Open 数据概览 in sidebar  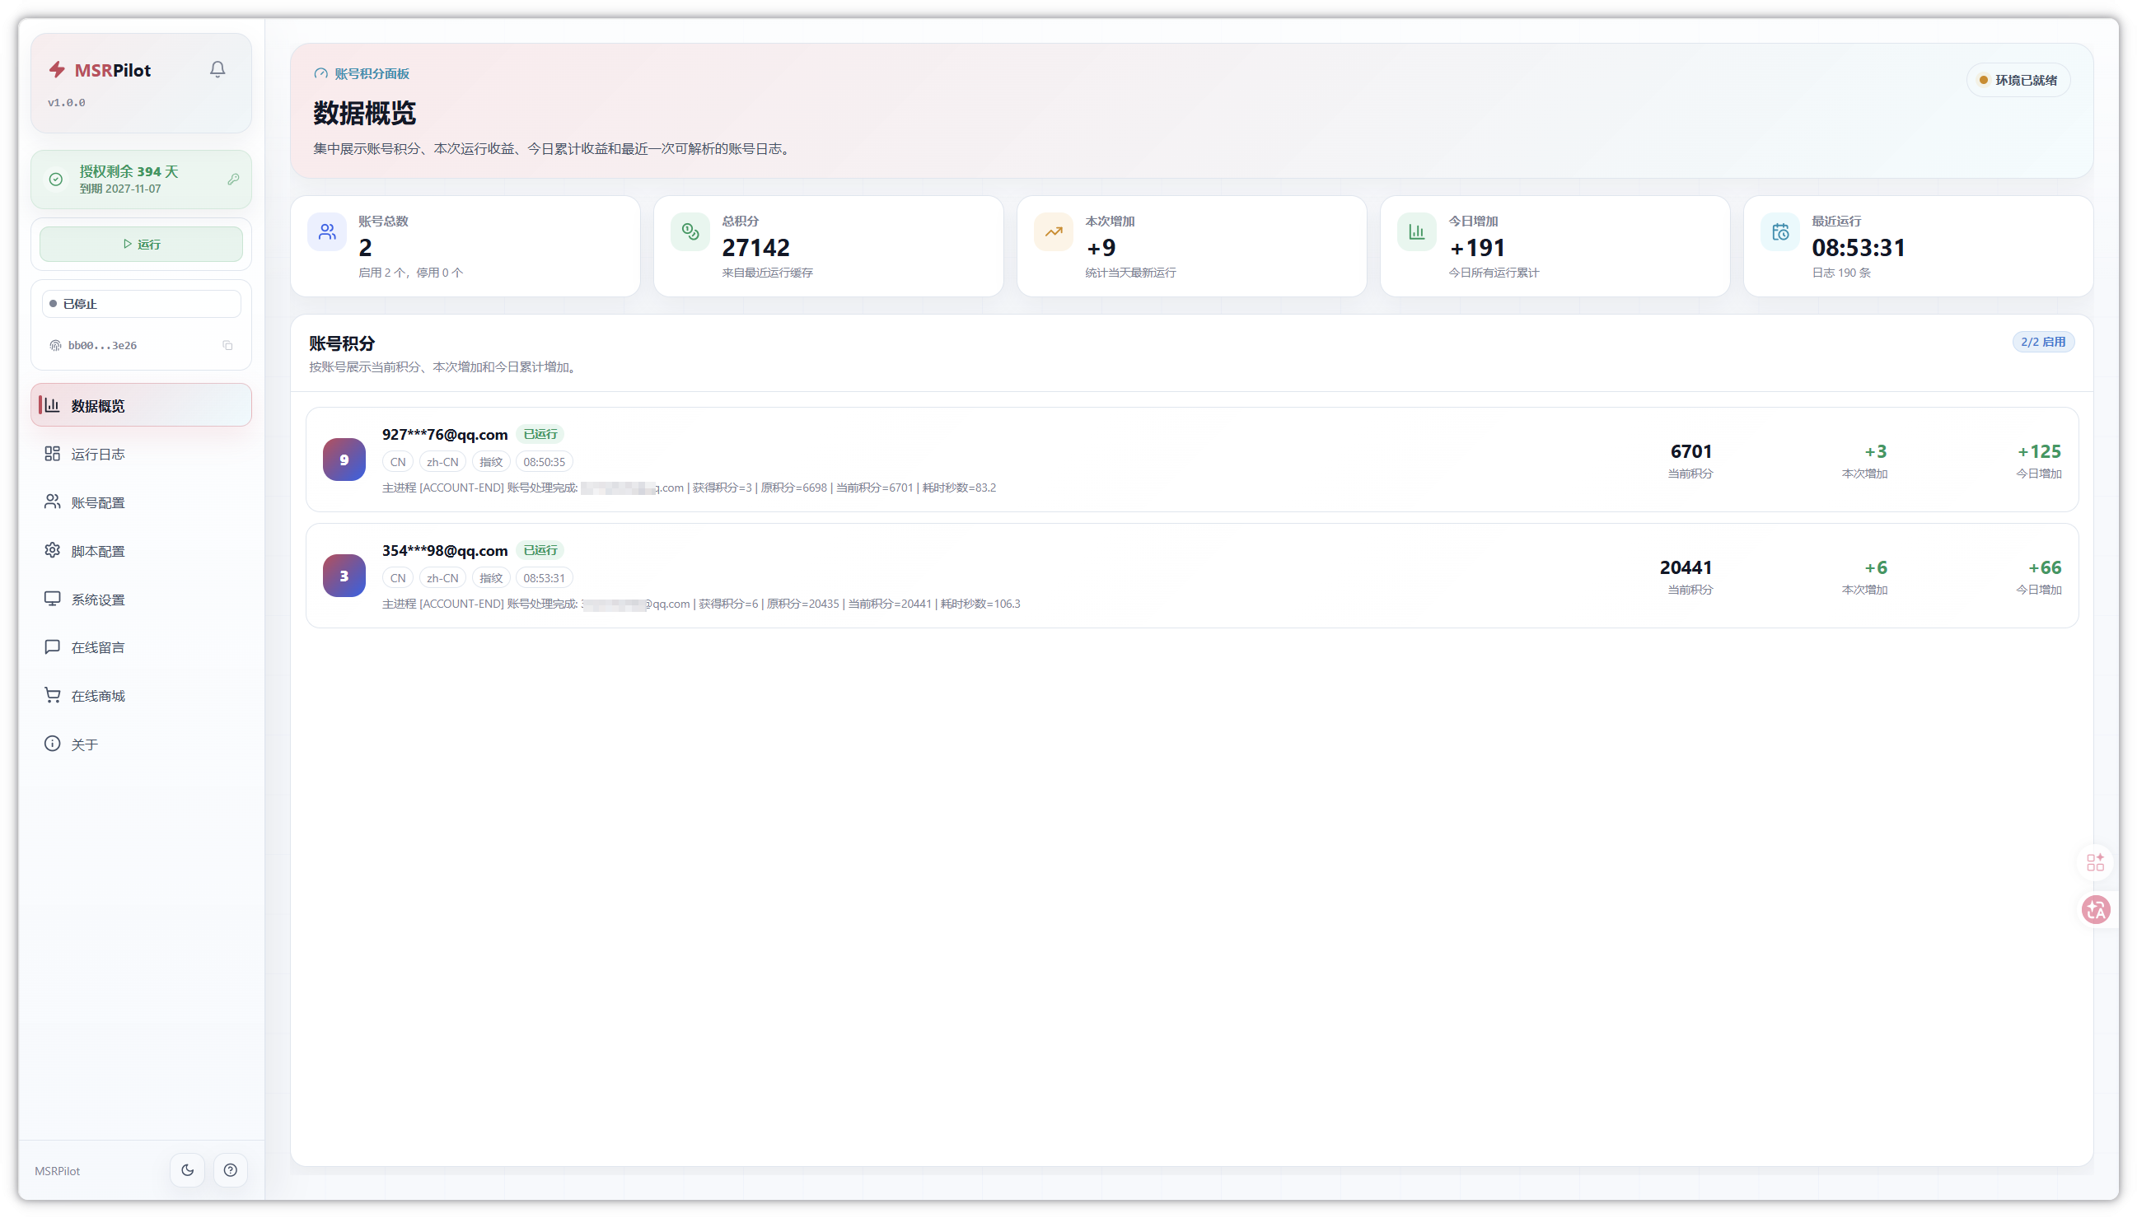point(142,405)
